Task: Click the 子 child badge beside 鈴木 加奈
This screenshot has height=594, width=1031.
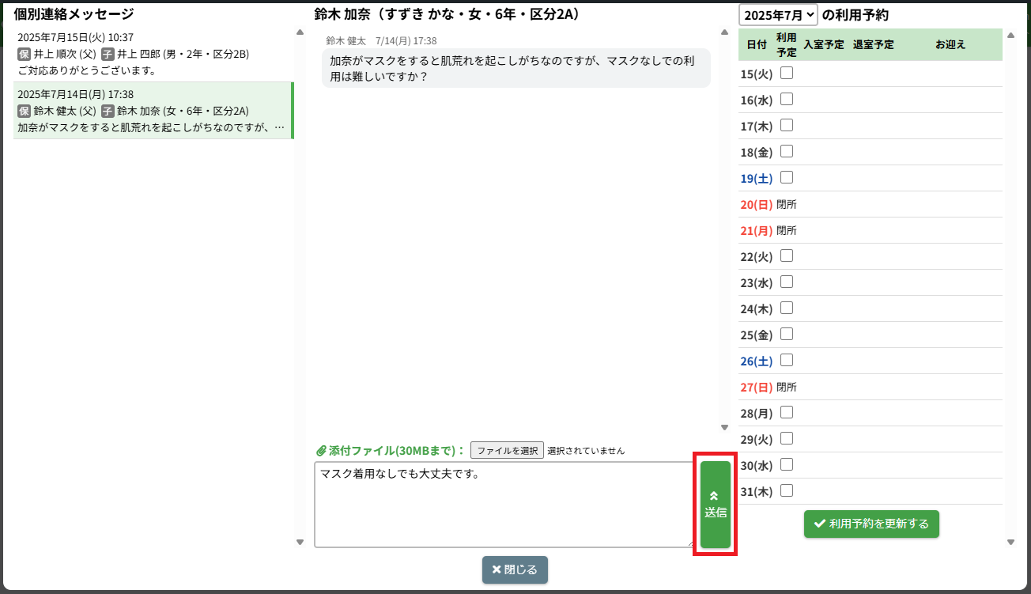Action: tap(108, 112)
